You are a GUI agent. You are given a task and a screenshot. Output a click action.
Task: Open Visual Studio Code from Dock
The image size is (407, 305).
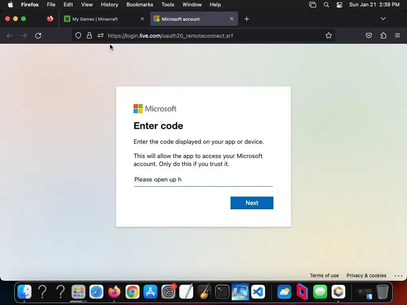(x=258, y=292)
